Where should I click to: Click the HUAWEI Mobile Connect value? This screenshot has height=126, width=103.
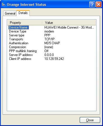[69, 27]
